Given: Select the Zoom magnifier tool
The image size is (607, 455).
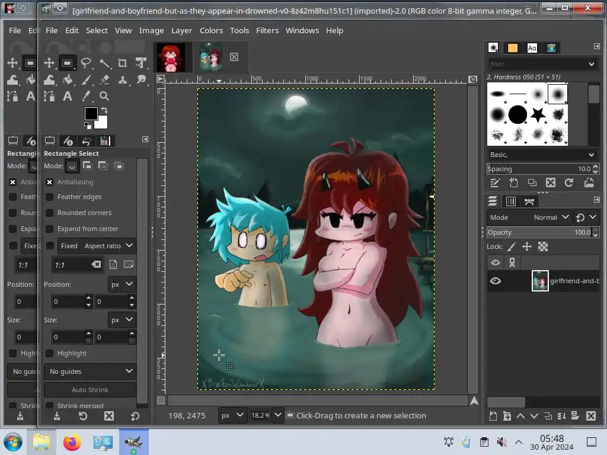Looking at the screenshot, I should (x=104, y=96).
